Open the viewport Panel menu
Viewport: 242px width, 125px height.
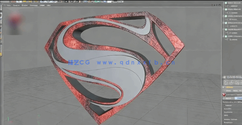(49, 5)
